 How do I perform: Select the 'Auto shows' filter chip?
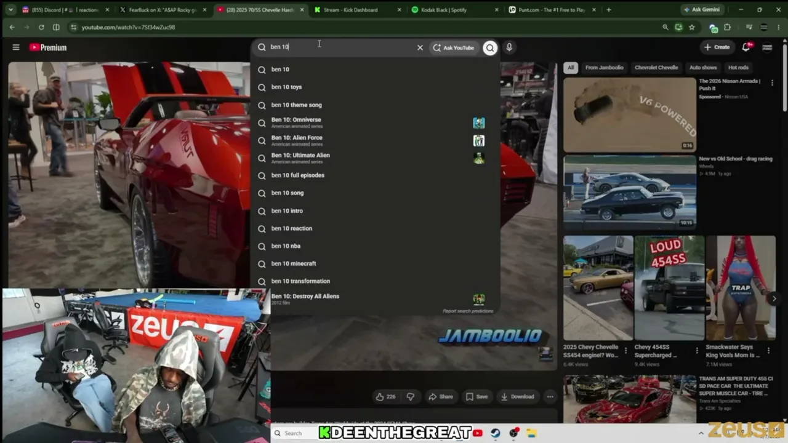(703, 68)
